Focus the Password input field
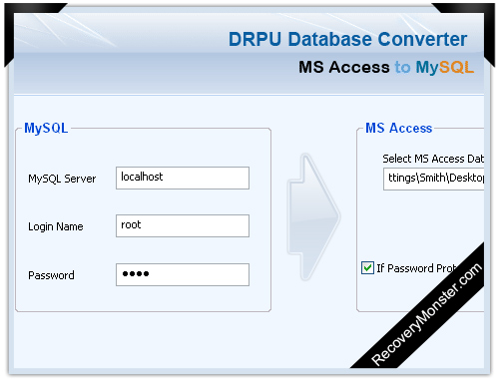This screenshot has width=499, height=379. (183, 274)
